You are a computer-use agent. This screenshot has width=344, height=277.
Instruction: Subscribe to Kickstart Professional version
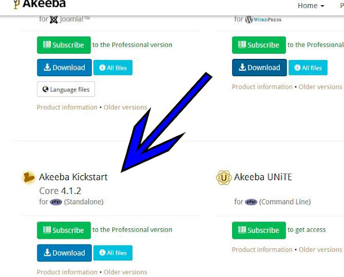click(x=64, y=231)
